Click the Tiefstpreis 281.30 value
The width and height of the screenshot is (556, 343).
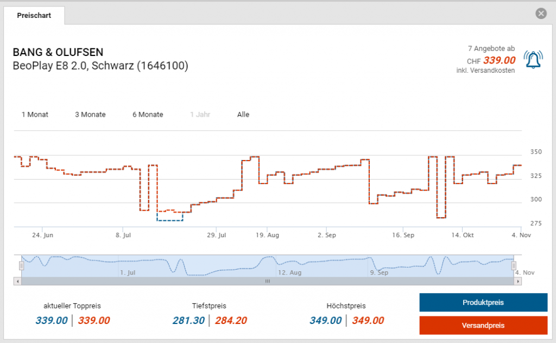tap(188, 320)
